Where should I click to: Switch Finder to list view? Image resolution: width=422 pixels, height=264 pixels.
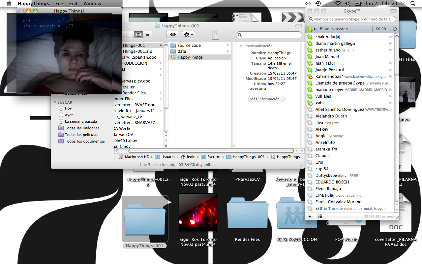(x=130, y=35)
